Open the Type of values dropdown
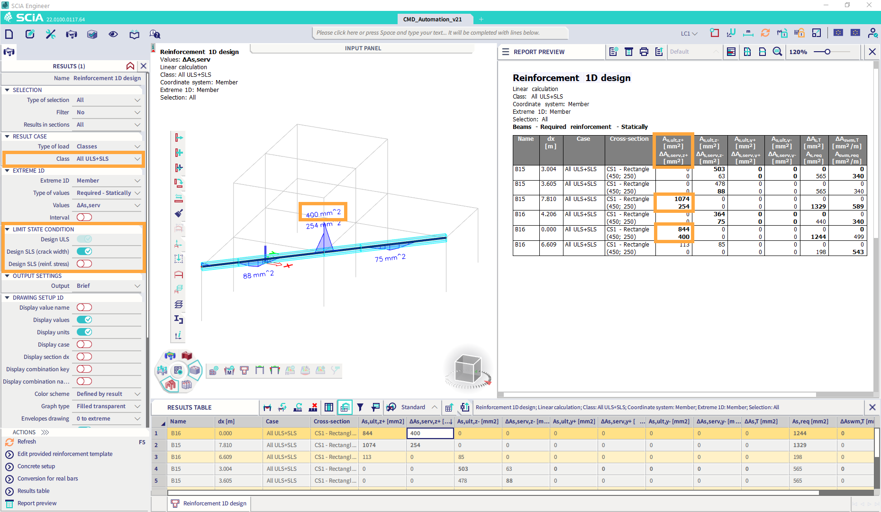Image resolution: width=881 pixels, height=512 pixels. [108, 193]
